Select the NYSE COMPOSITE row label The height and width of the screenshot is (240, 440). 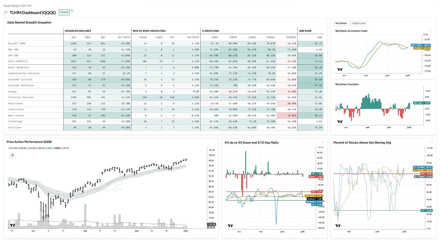18,61
